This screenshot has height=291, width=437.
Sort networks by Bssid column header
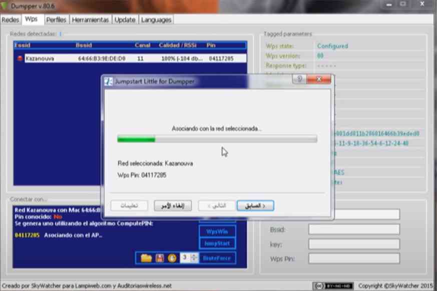[x=84, y=45]
